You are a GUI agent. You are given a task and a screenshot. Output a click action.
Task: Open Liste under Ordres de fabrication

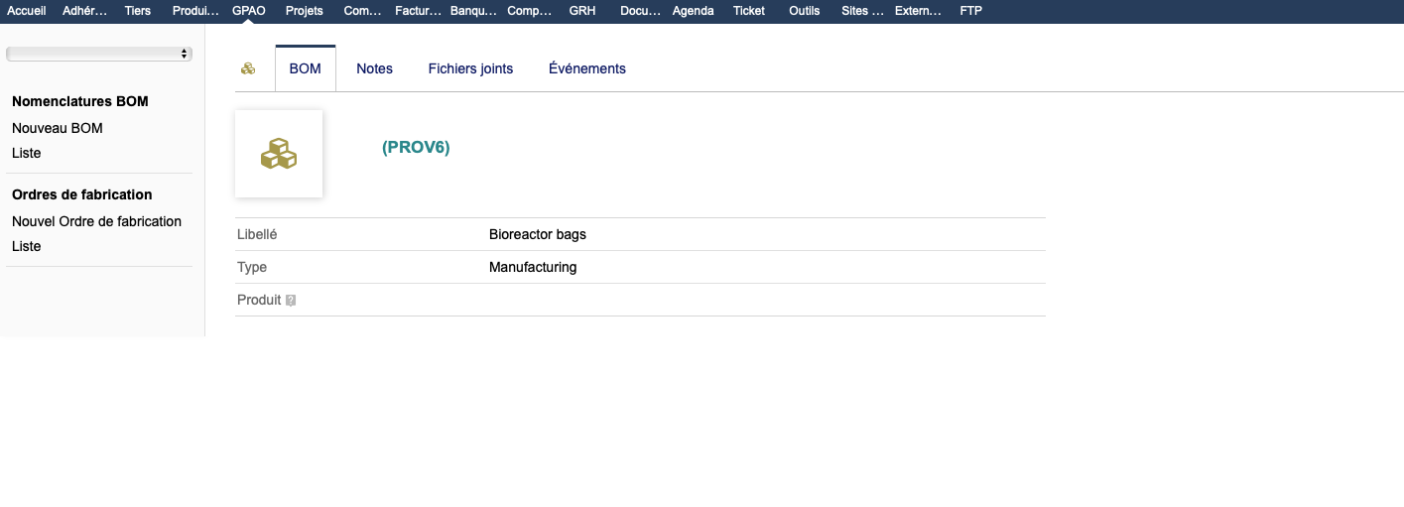point(27,246)
